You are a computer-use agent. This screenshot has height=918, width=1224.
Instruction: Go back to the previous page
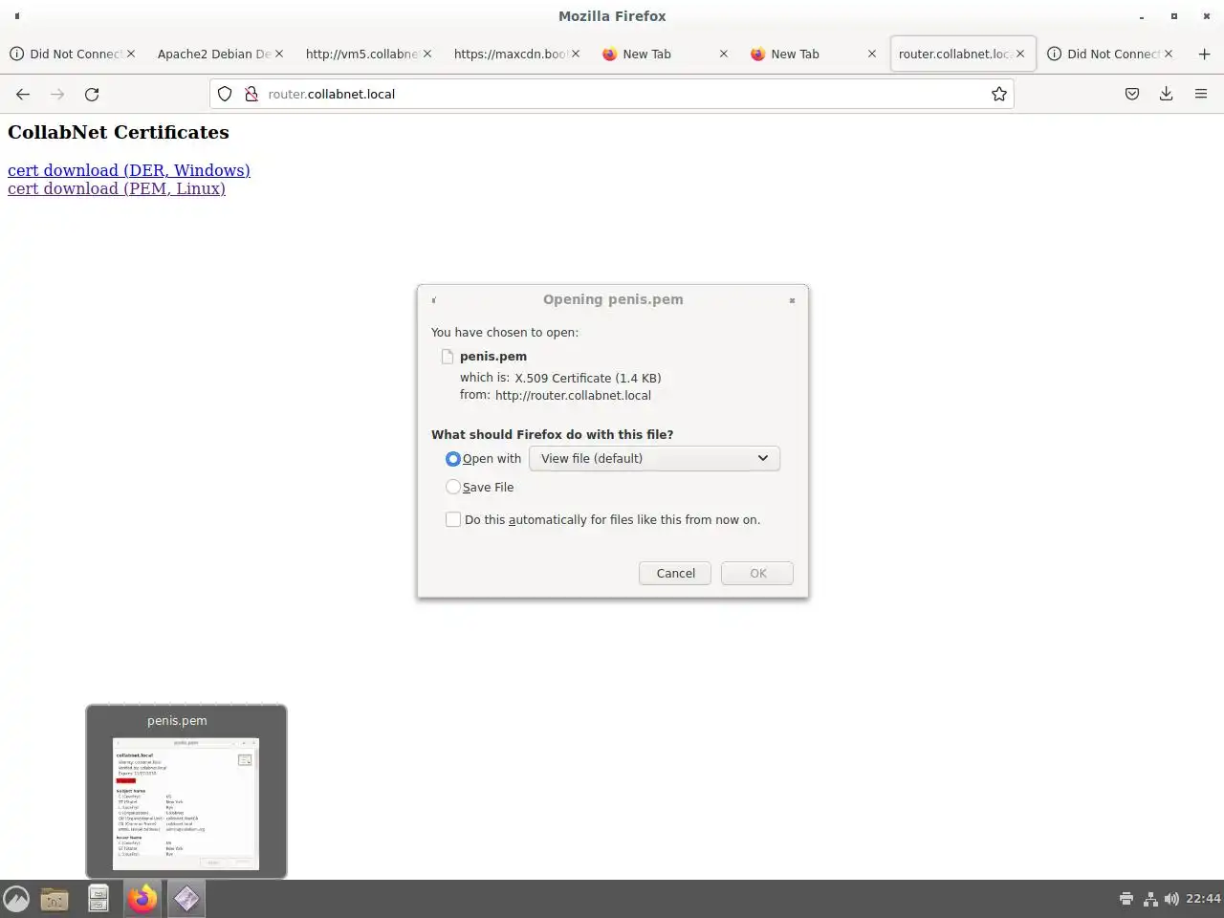pos(23,94)
